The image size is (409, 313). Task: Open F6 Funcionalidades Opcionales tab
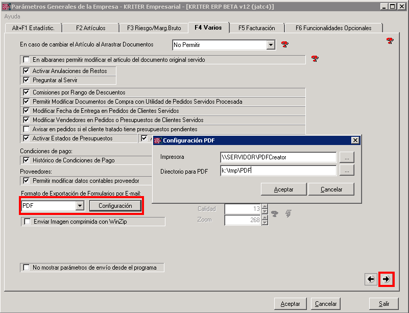pos(333,28)
